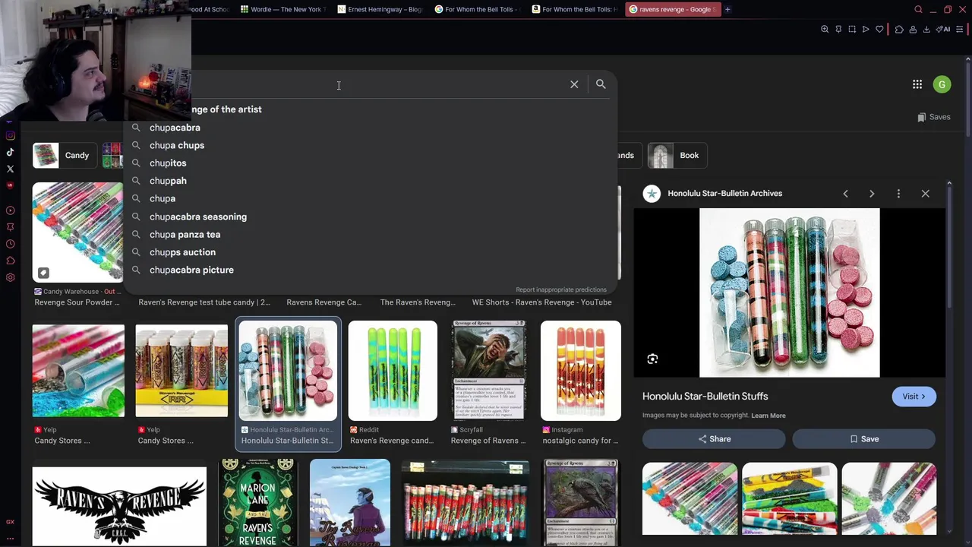Screen dimensions: 972x547
Task: Close the image preview panel
Action: tap(925, 194)
